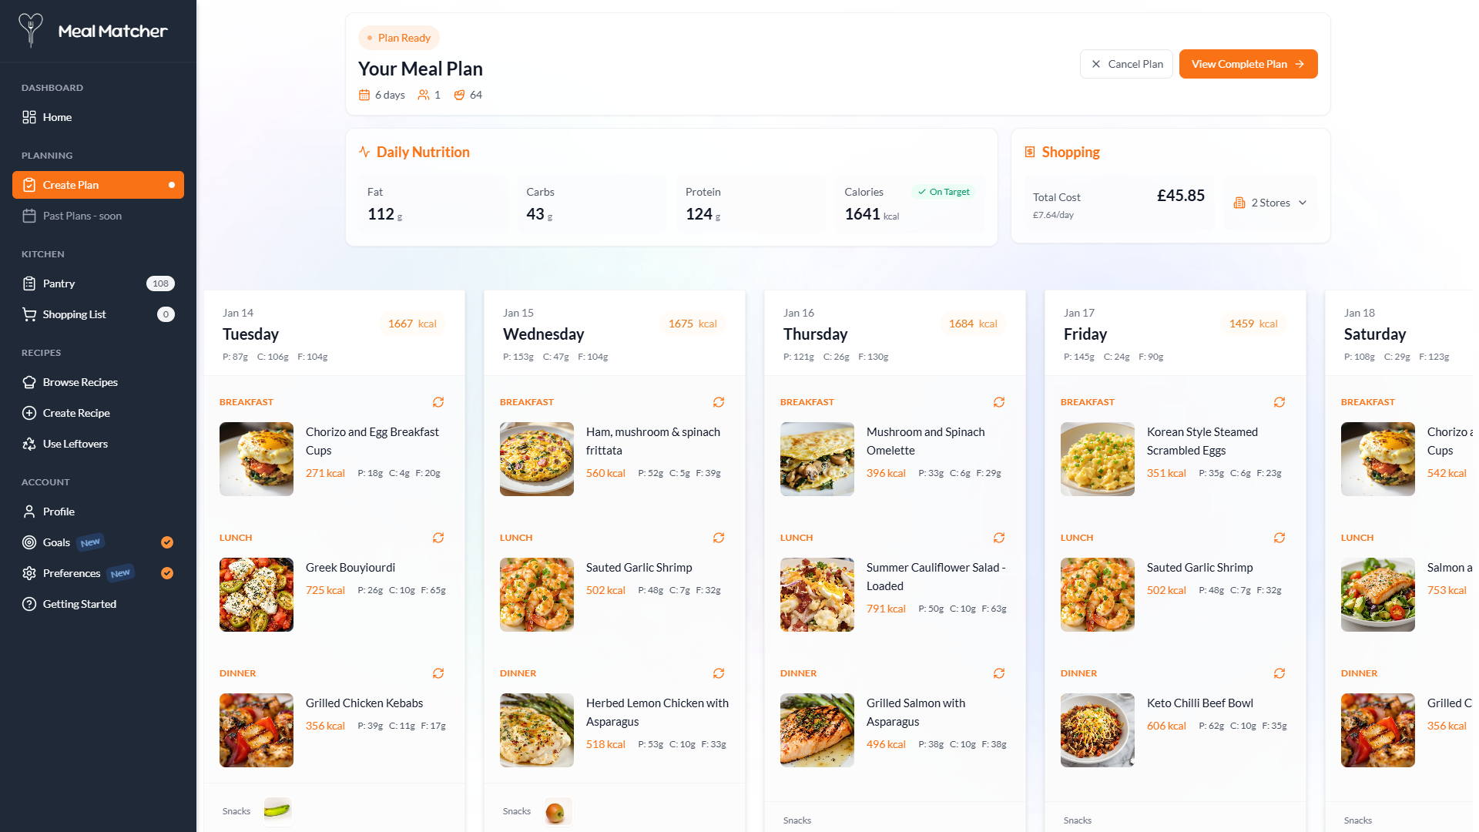Click the orange checkmark beside Preferences

click(x=167, y=573)
